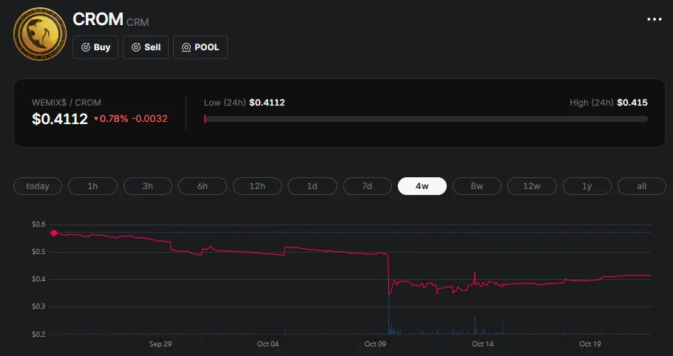Select the 4w time range
673x356 pixels.
422,186
